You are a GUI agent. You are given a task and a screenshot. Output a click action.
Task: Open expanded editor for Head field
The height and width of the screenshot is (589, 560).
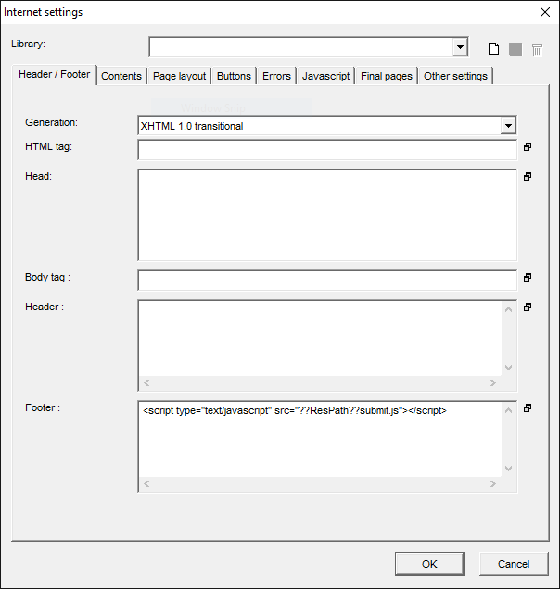pos(528,176)
